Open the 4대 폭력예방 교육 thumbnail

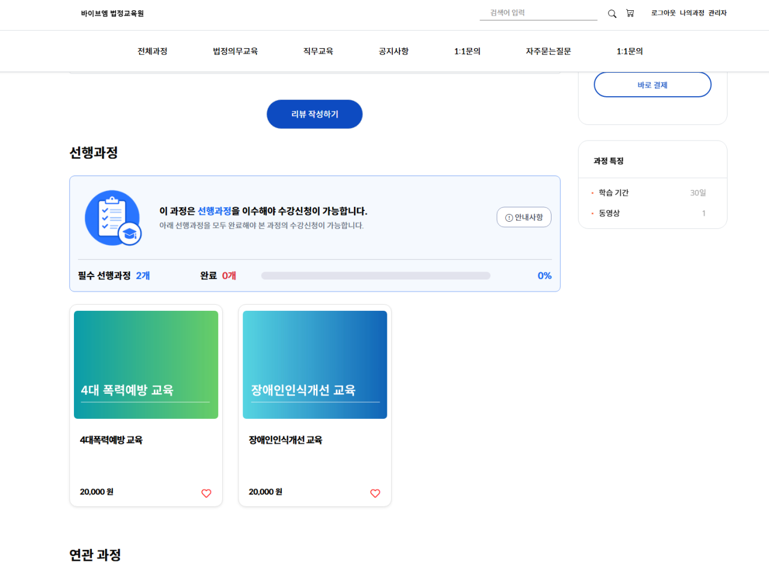(x=146, y=365)
